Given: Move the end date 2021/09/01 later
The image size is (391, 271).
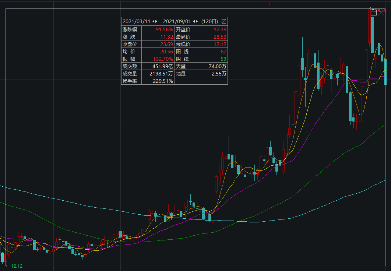Looking at the screenshot, I should pyautogui.click(x=197, y=22).
